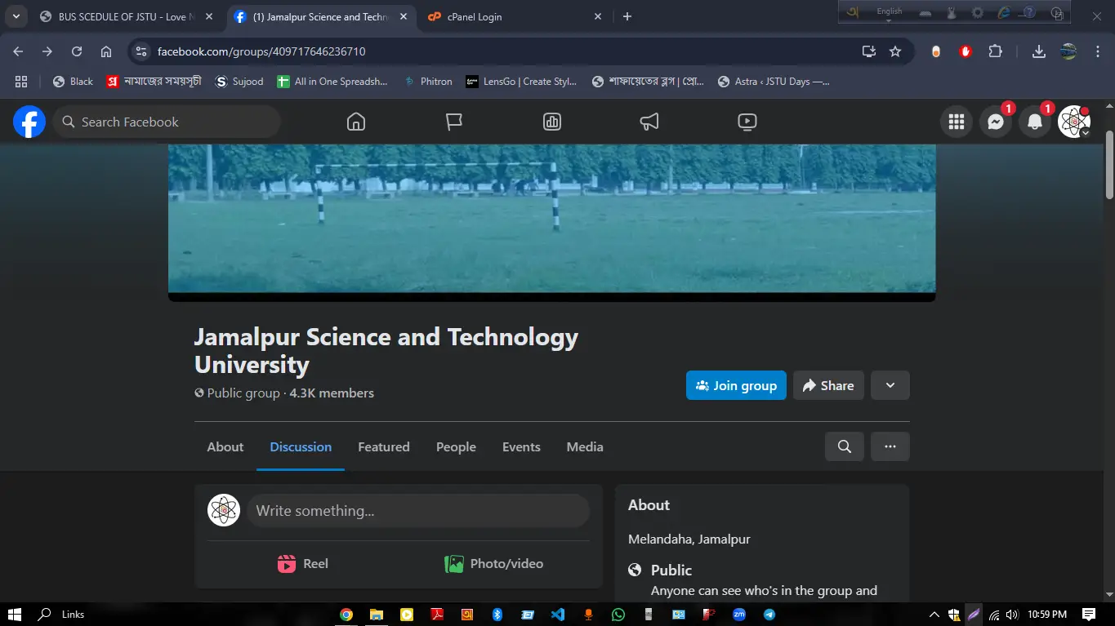Open account profile avatar menu

[x=1074, y=122]
